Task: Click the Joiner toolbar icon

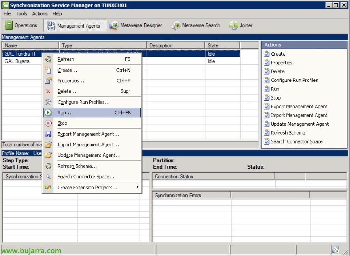Action: pyautogui.click(x=233, y=25)
